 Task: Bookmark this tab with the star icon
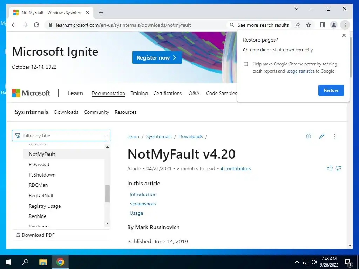tap(309, 25)
